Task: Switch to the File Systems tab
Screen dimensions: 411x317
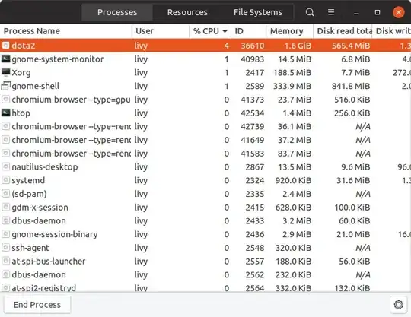Action: coord(258,12)
